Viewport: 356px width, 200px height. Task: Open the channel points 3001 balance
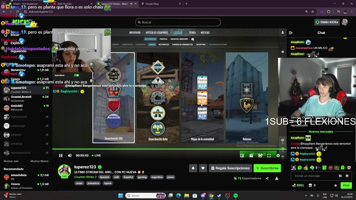pos(298,185)
